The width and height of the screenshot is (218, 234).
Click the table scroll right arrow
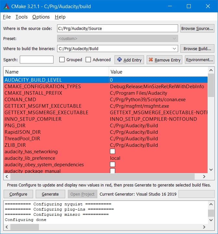tap(204, 176)
